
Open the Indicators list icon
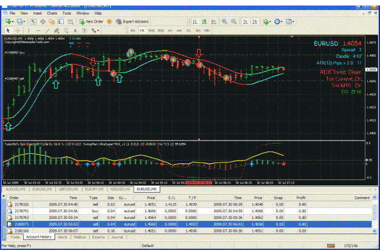[x=266, y=21]
